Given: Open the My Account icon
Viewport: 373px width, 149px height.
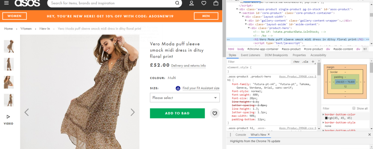Looking at the screenshot, I should pos(192,3).
